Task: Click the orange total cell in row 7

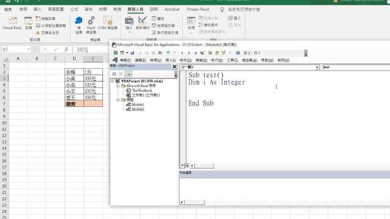Action: coord(93,104)
